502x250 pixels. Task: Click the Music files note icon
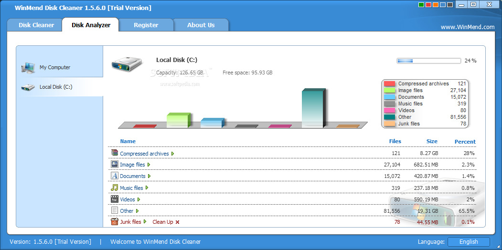click(115, 187)
